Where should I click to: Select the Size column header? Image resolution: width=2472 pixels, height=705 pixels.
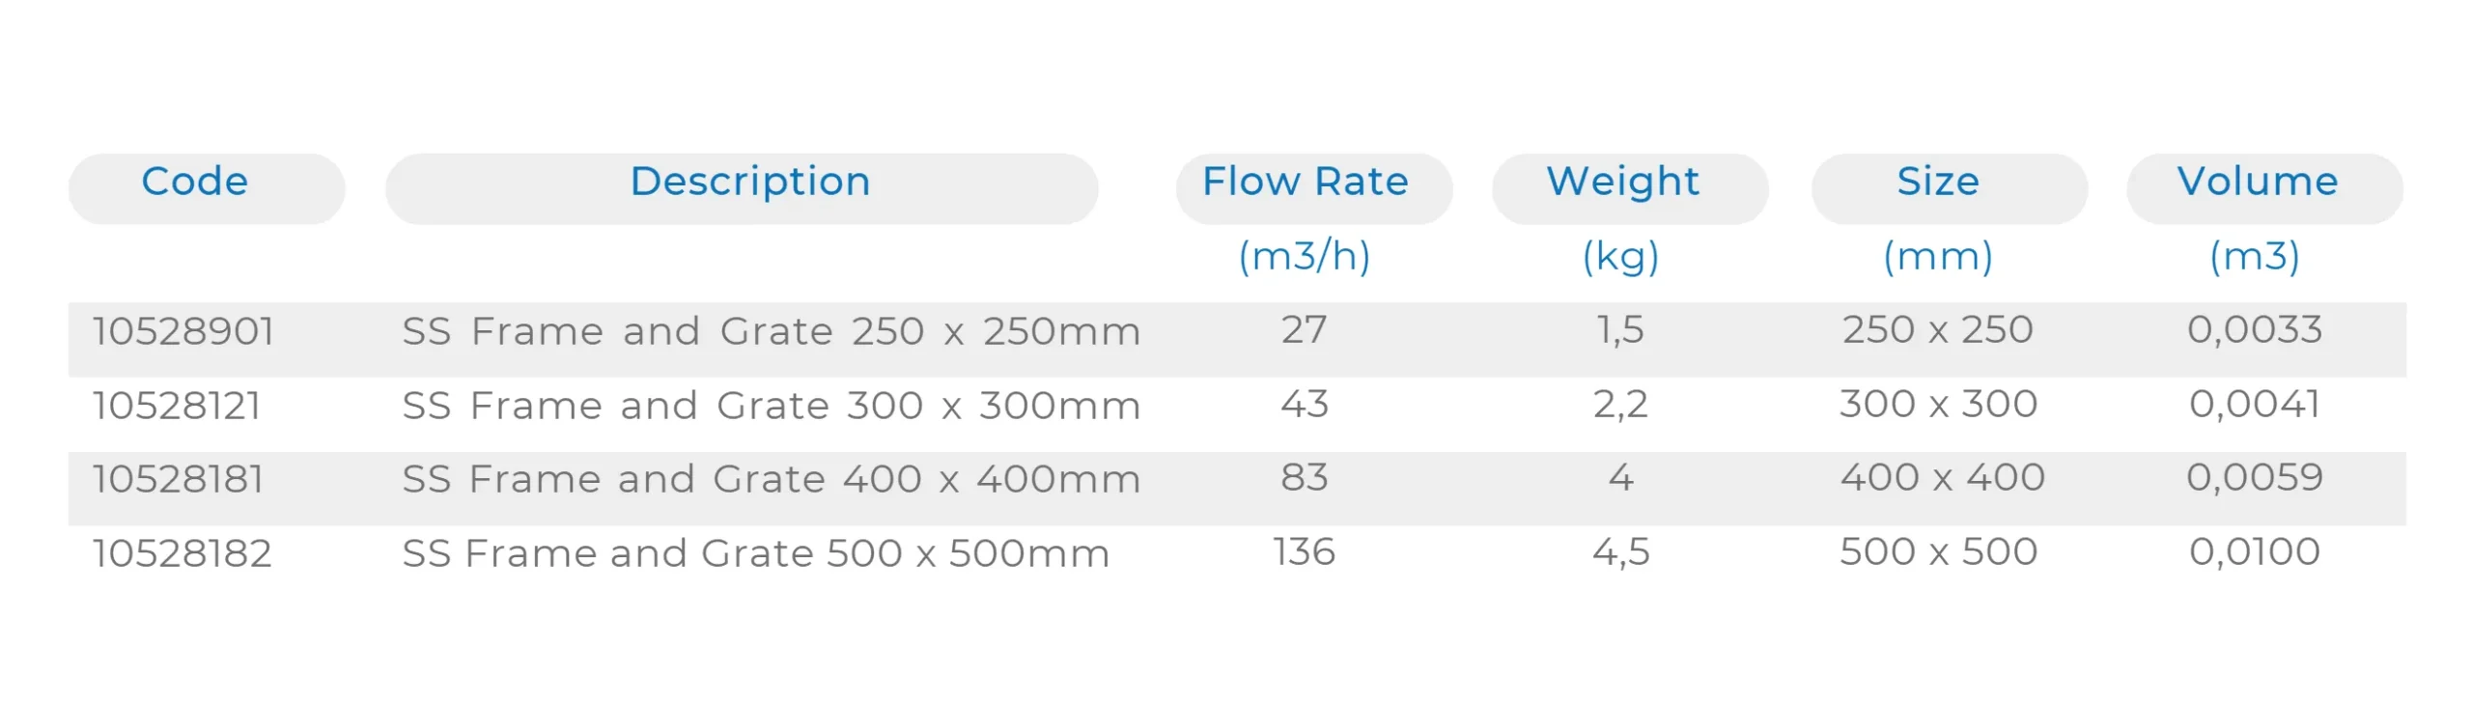coord(1938,183)
